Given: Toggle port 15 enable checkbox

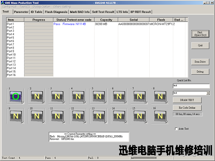Looking at the screenshot, I should (146, 122).
